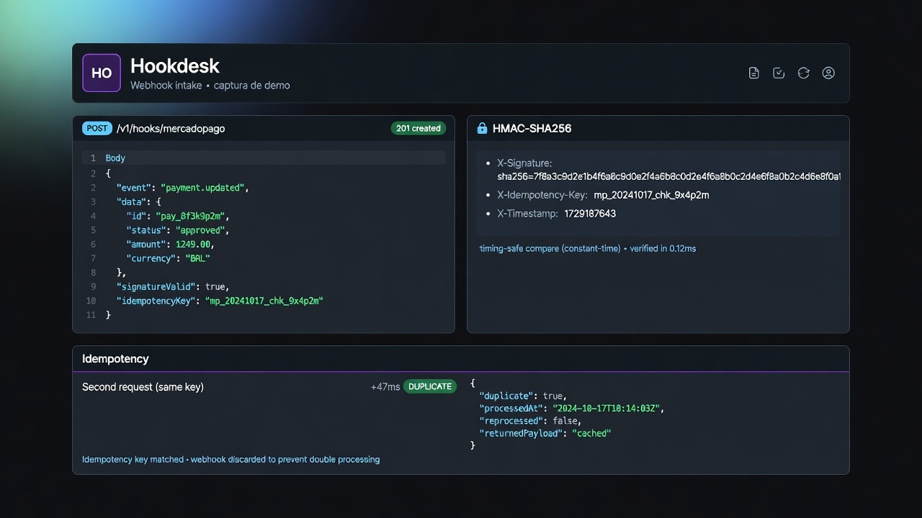Click the /v1/hooks/mercadopago endpoint path

point(171,128)
